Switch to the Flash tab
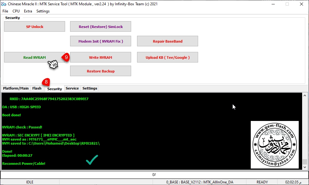Image resolution: width=309 pixels, height=185 pixels. pos(37,88)
